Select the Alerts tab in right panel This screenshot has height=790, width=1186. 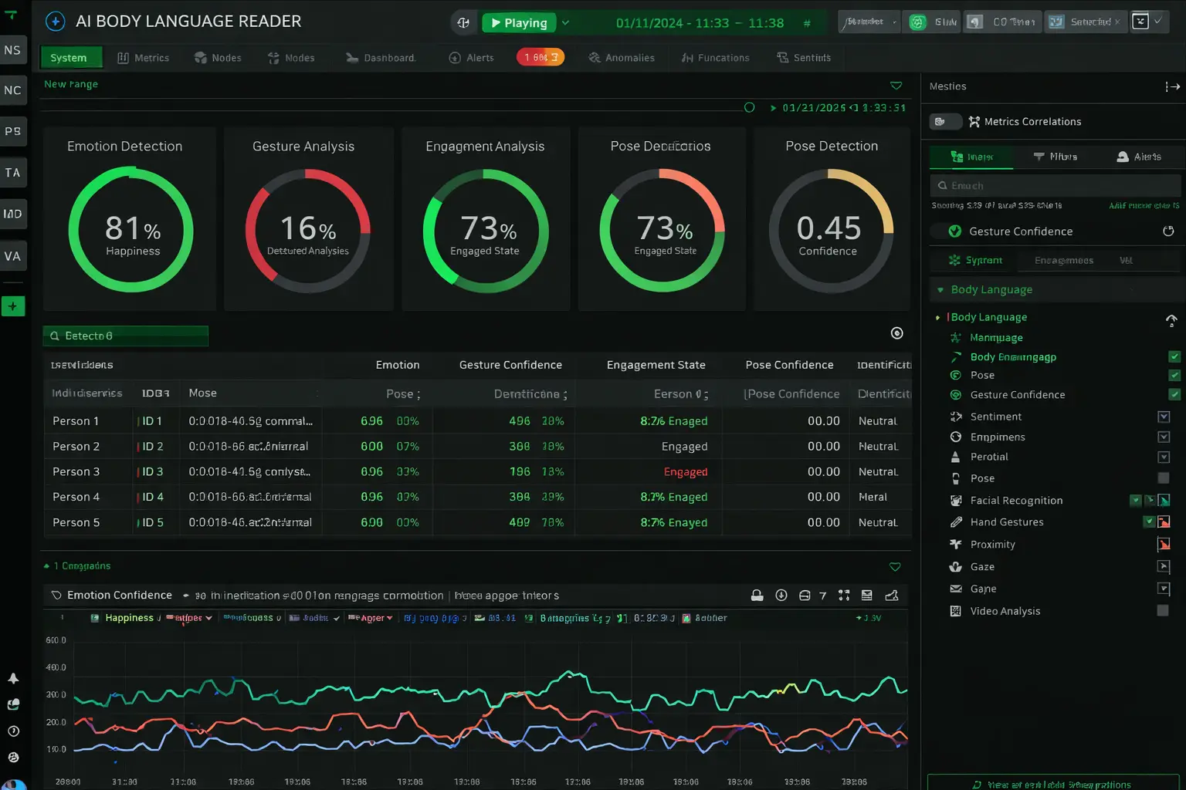click(x=1139, y=157)
